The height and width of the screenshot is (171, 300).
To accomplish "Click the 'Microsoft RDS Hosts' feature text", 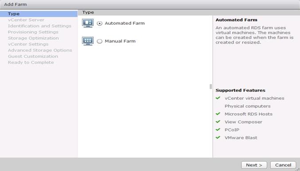I will 249,114.
